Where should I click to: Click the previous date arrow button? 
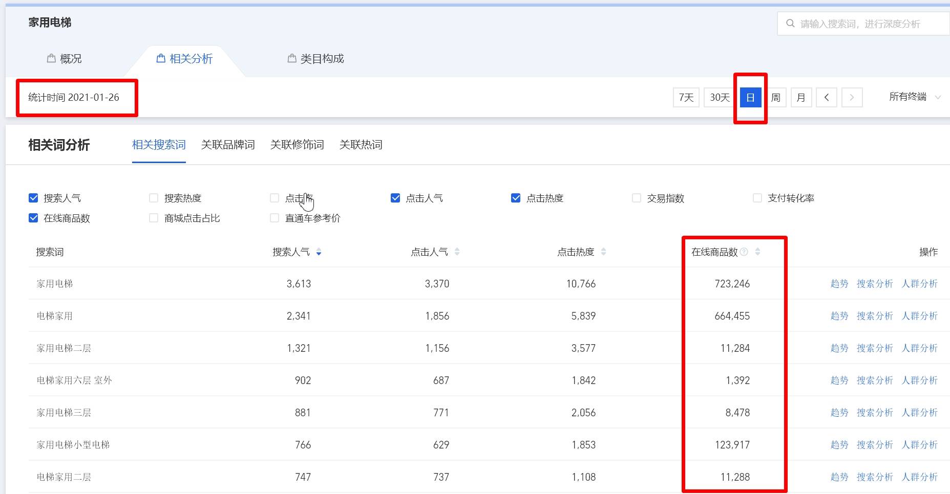(826, 97)
